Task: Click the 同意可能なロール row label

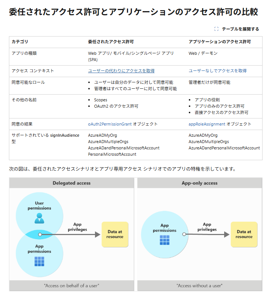Action: click(x=28, y=82)
